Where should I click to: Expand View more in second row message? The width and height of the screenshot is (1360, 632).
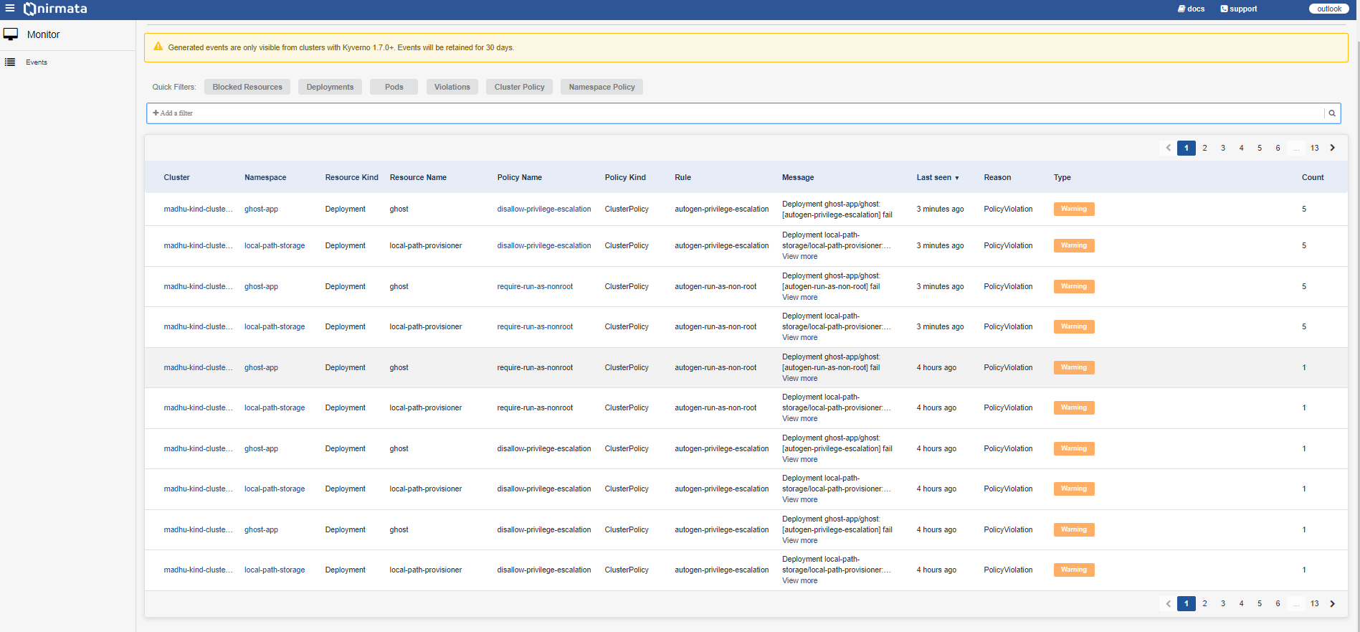tap(799, 257)
